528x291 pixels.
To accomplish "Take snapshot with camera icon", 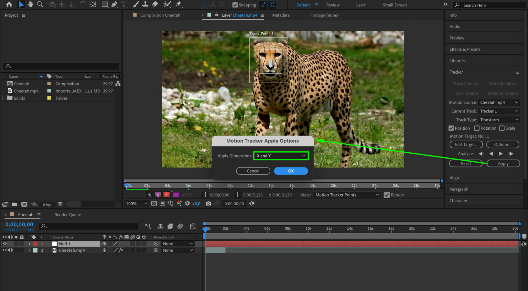I will (208, 203).
